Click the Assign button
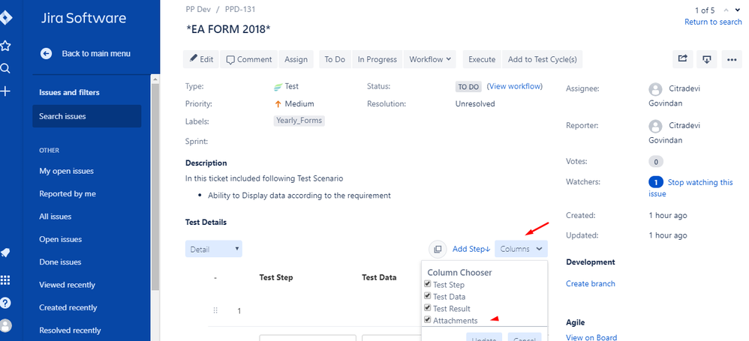The width and height of the screenshot is (749, 341). 296,59
